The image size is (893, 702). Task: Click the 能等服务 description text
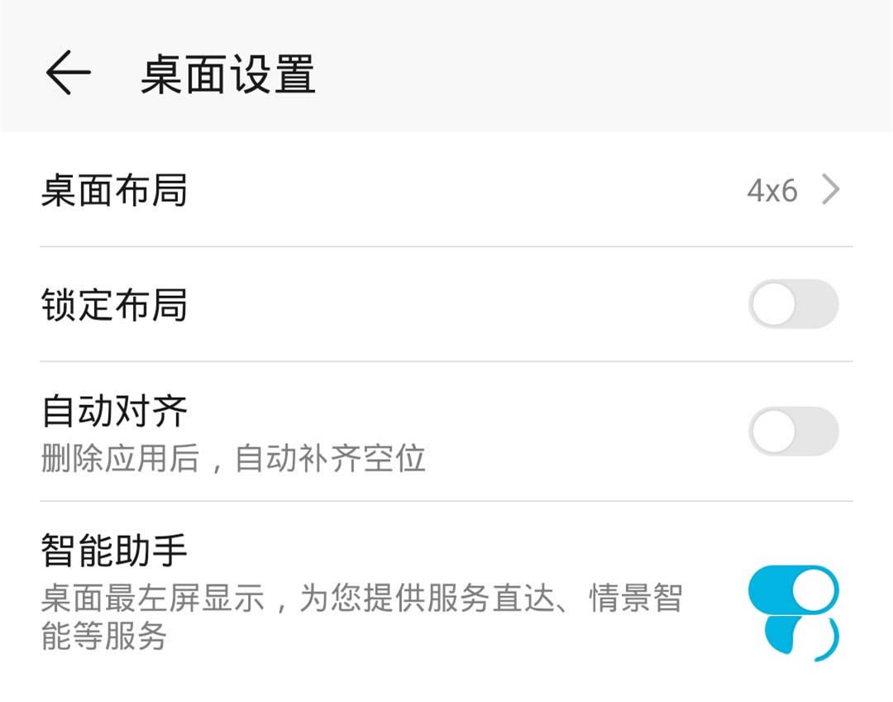click(104, 636)
